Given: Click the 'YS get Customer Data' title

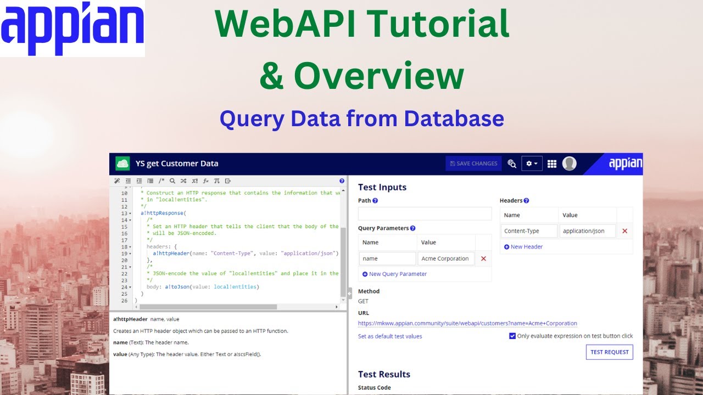Looking at the screenshot, I should point(177,163).
